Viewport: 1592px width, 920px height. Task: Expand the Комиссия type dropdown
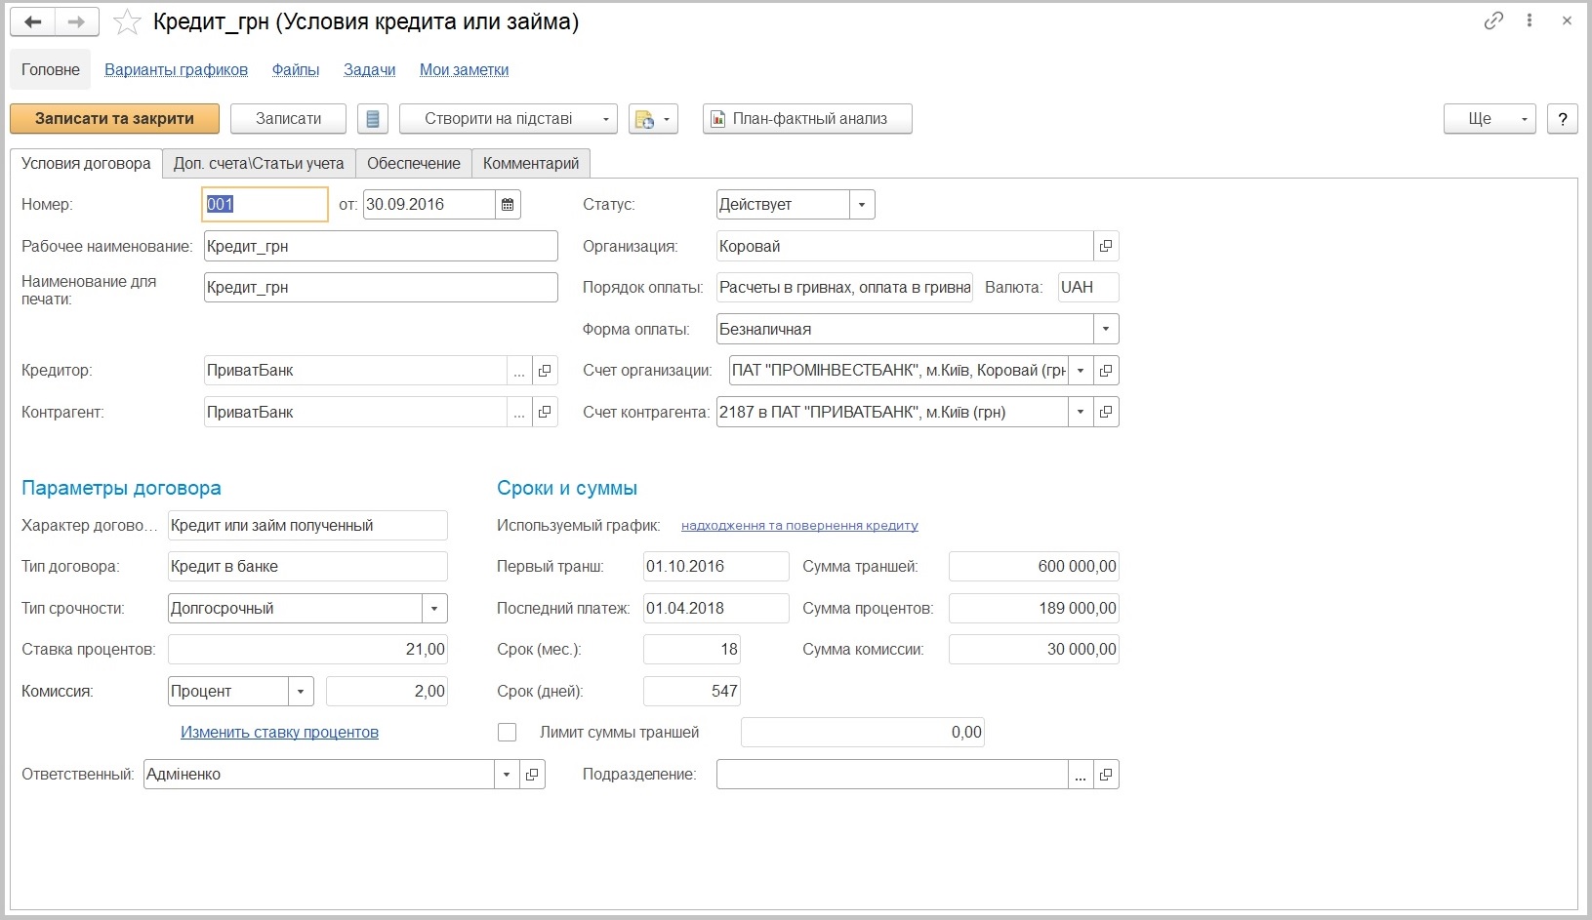point(301,692)
